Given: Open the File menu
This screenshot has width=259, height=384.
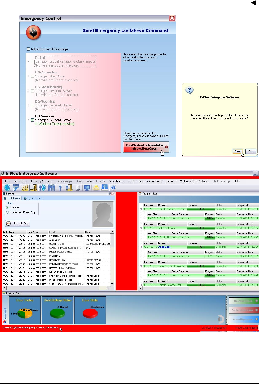Looking at the screenshot, I should [x=7, y=181].
